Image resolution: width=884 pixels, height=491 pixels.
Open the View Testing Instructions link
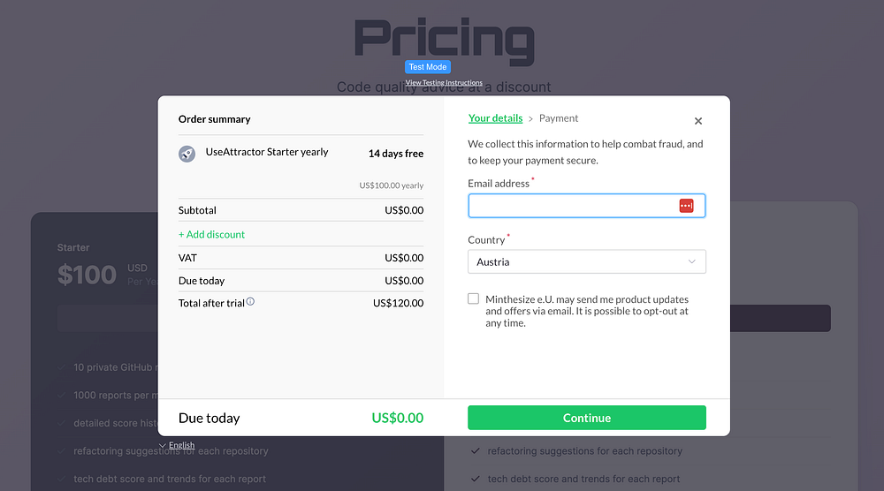[444, 83]
